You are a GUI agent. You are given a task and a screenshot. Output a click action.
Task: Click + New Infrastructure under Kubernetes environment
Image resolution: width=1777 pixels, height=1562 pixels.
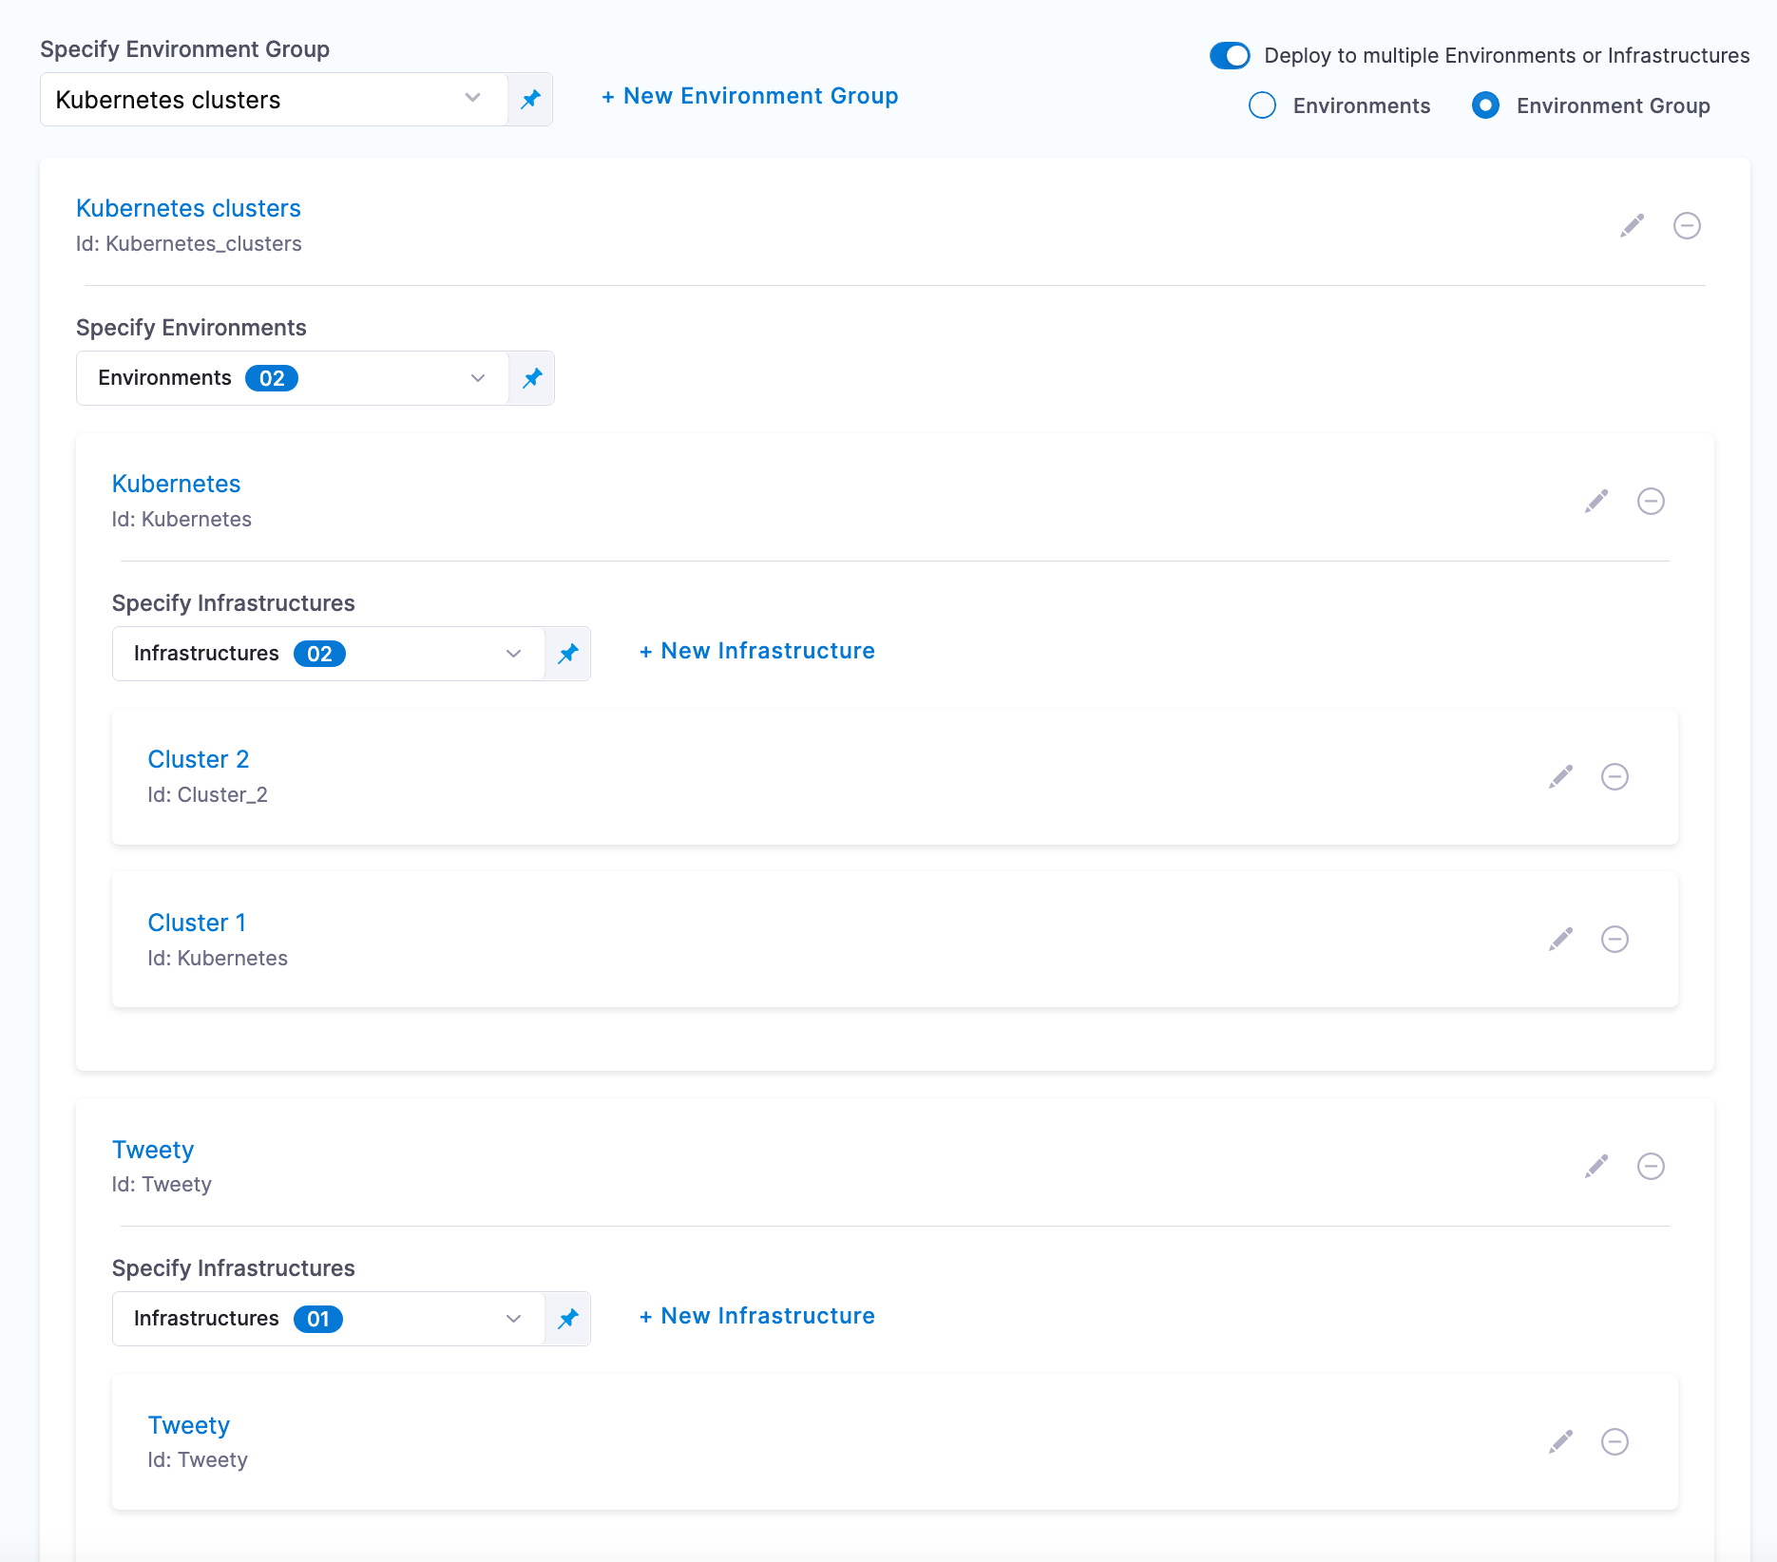757,651
